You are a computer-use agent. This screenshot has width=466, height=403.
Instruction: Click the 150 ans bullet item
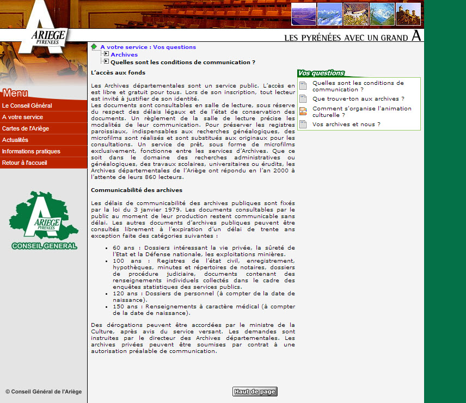point(204,310)
